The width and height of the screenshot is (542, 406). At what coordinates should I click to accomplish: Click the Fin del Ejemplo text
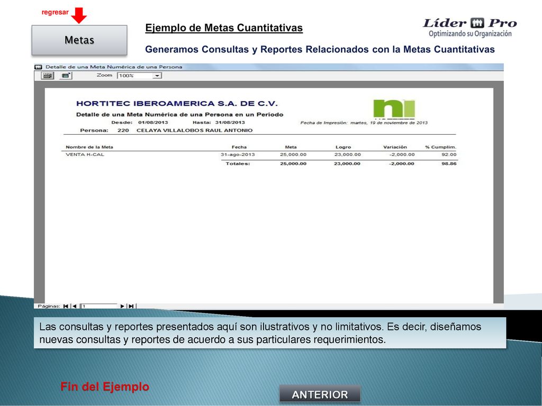(x=105, y=386)
